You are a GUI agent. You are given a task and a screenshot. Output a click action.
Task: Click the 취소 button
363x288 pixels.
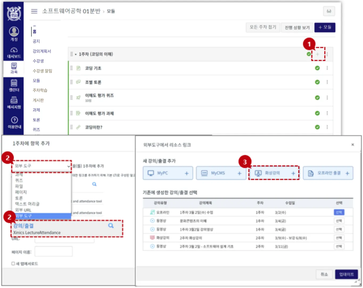(x=324, y=274)
